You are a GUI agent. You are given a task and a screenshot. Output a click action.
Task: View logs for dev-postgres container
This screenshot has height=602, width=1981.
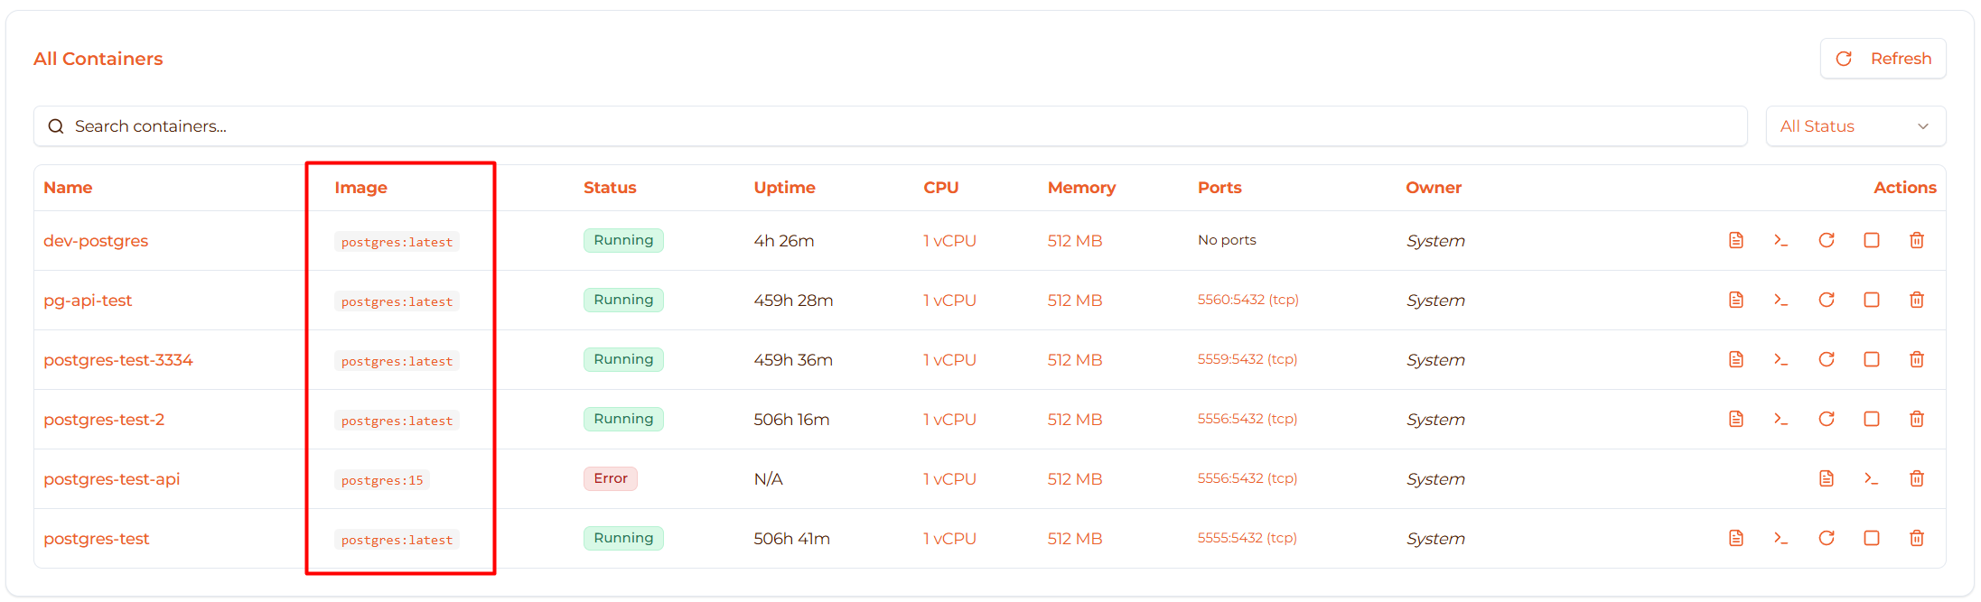[x=1735, y=240]
